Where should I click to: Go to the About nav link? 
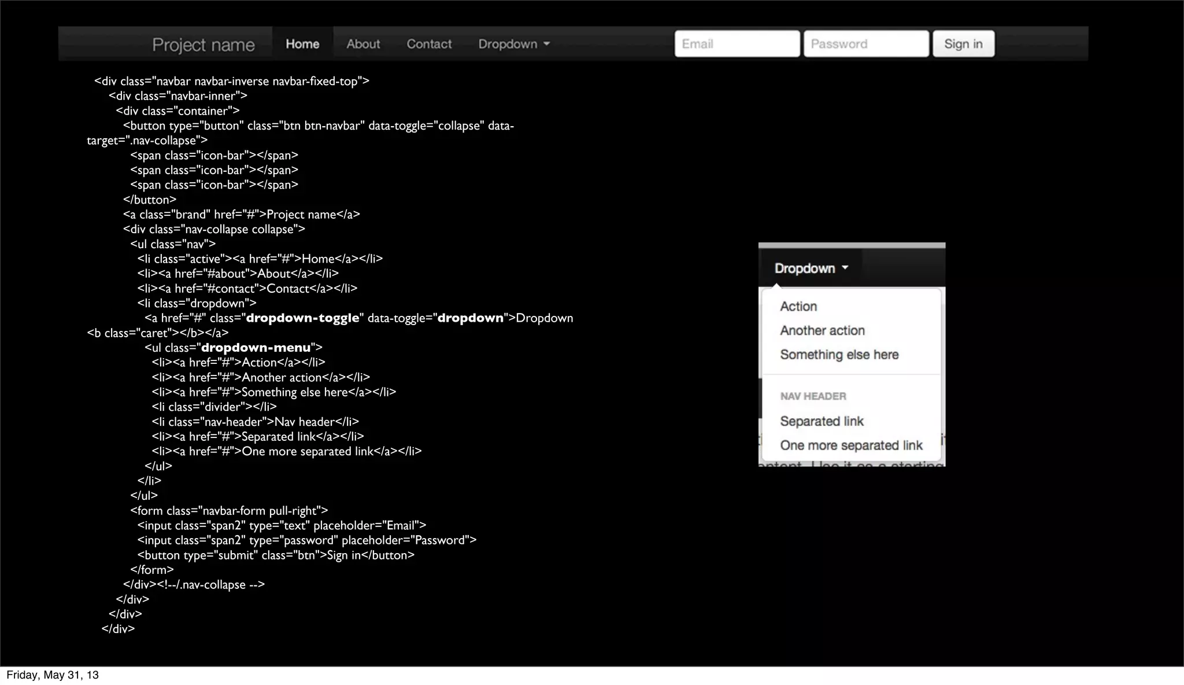tap(363, 44)
